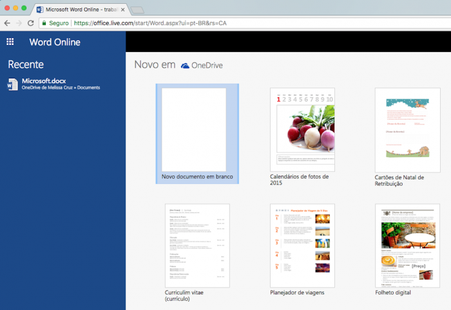Click the Seguro security label
The image size is (451, 310).
click(x=59, y=23)
